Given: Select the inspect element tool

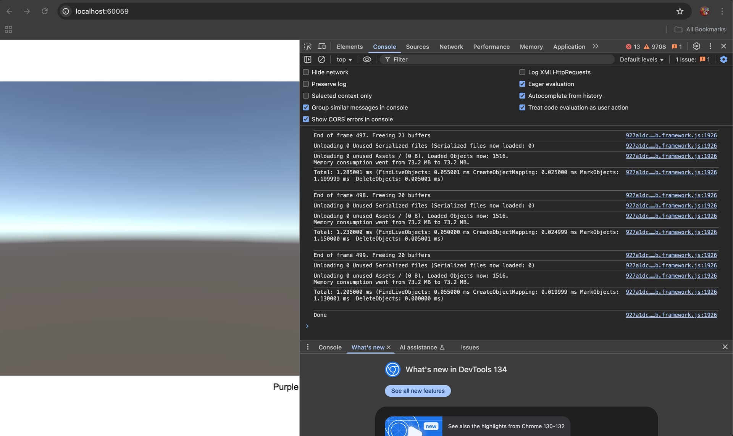Looking at the screenshot, I should click(308, 46).
